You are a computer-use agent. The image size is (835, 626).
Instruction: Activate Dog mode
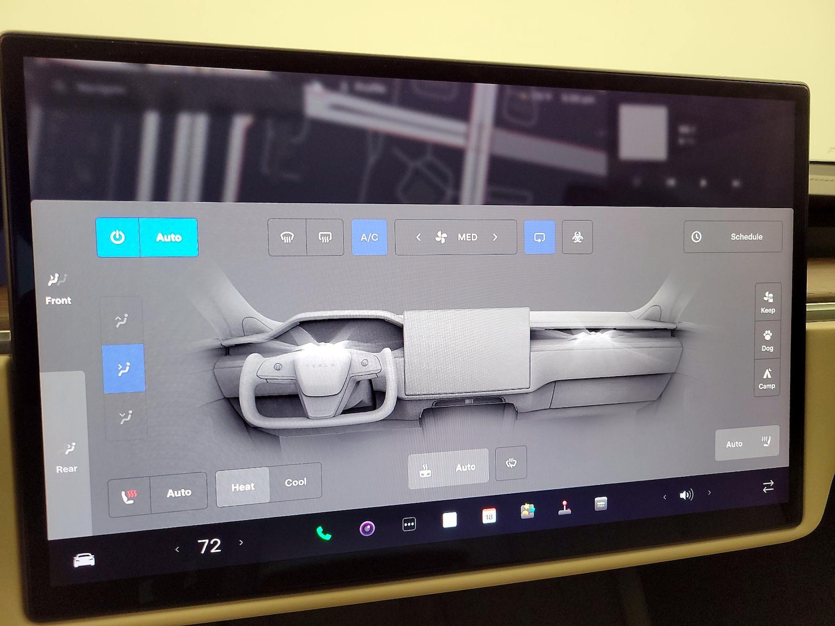click(767, 340)
